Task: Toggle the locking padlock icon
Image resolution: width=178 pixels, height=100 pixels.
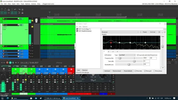Action: pyautogui.click(x=23, y=13)
